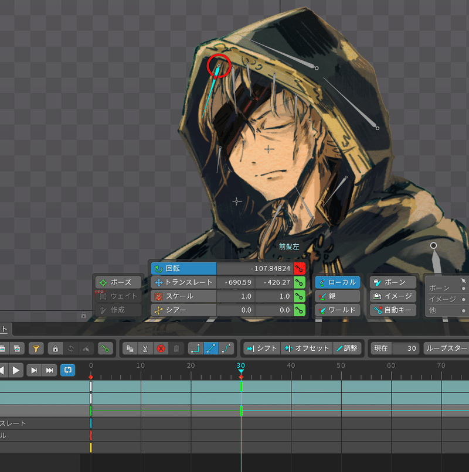This screenshot has width=469, height=472.
Task: Click the green key icon in timeline toolbar
Action: [x=105, y=348]
